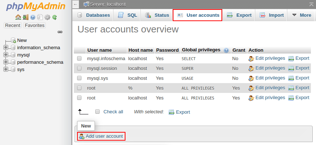Reload navigation panel green refresh icon
This screenshot has width=316, height=145.
coord(55,17)
